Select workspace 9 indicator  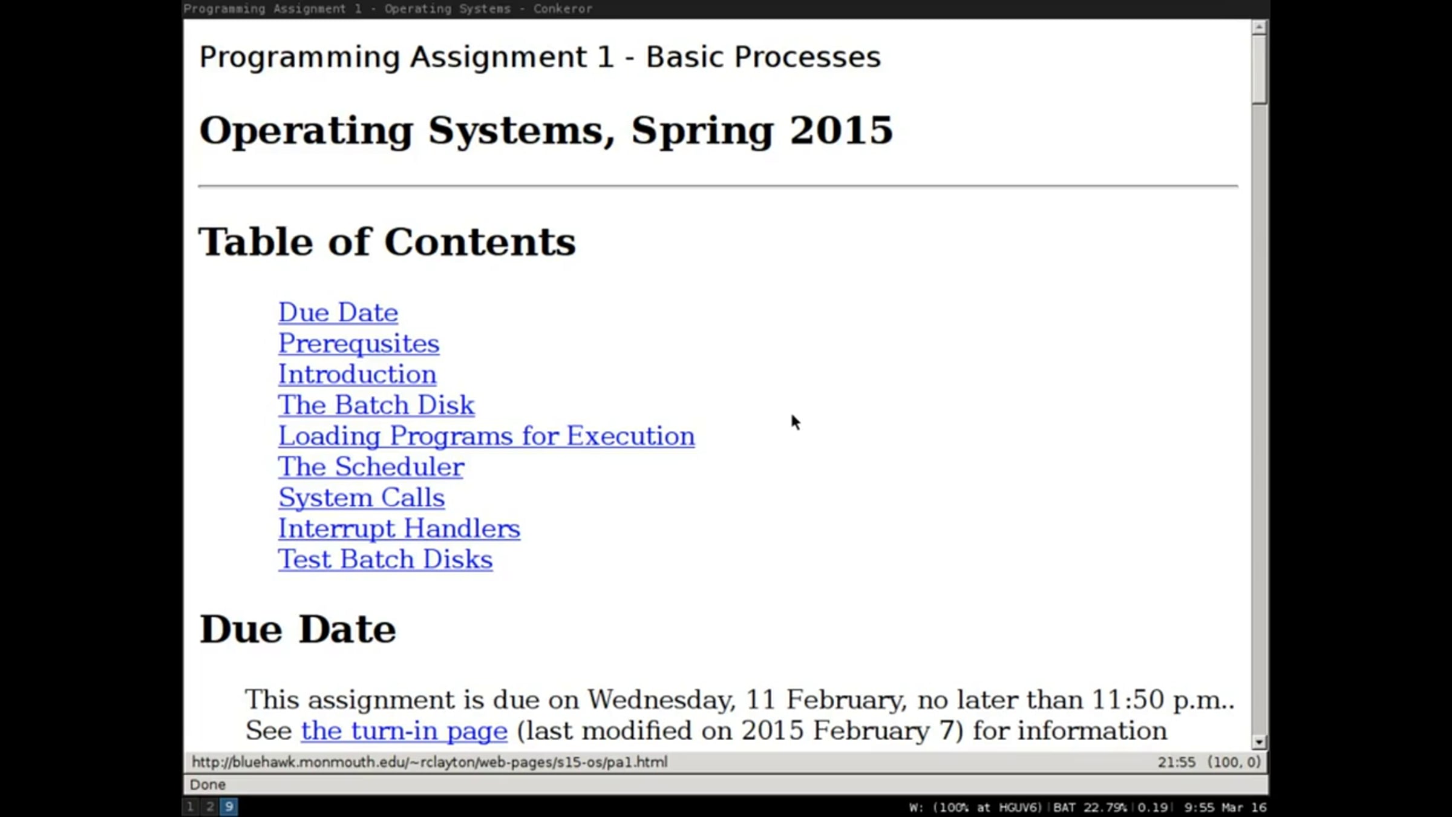click(x=229, y=807)
